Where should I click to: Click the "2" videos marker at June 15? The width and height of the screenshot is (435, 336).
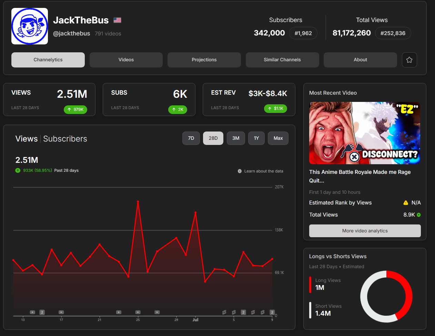42,312
